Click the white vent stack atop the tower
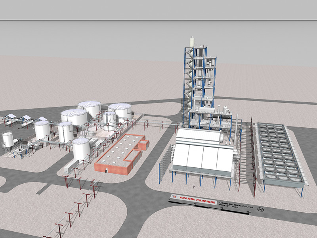This screenshot has width=317, height=238. pos(193,40)
